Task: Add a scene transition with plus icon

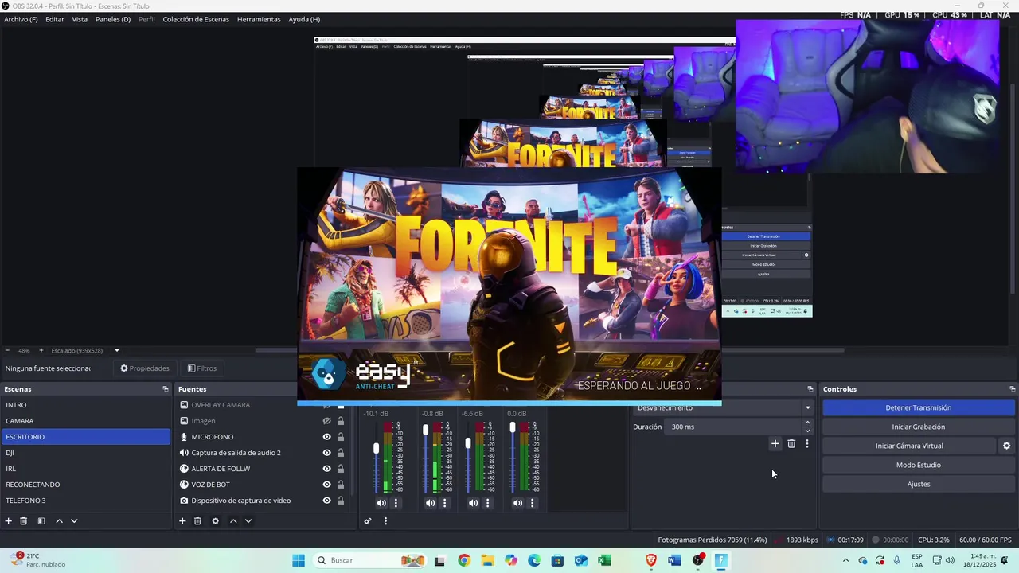Action: point(775,443)
